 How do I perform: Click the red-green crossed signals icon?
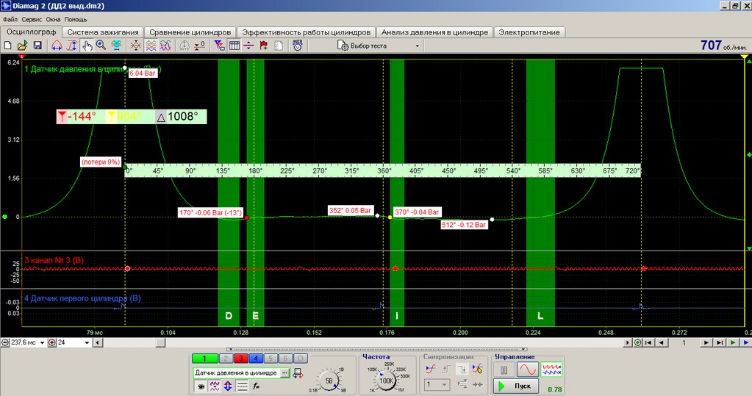coord(136,46)
